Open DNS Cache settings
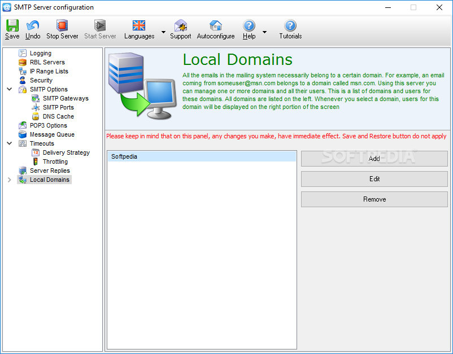The image size is (453, 354). 58,116
